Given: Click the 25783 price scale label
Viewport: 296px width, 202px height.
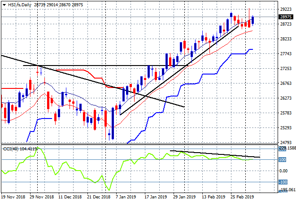Looking at the screenshot, I should (286, 113).
